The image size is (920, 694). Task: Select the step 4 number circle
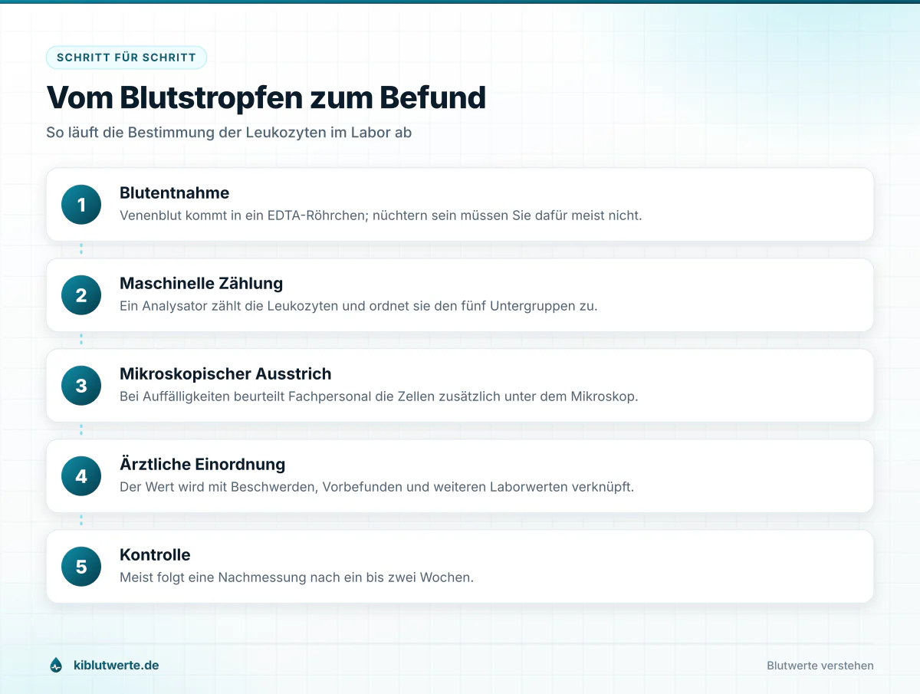[81, 476]
